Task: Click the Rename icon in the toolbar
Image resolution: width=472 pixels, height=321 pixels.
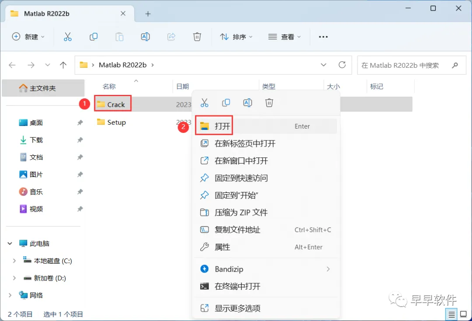Action: click(x=146, y=37)
